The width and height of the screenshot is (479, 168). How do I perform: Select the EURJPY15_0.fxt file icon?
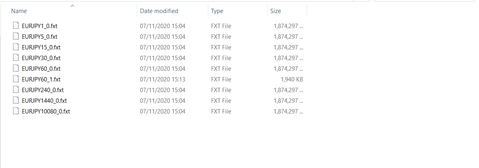[16, 47]
